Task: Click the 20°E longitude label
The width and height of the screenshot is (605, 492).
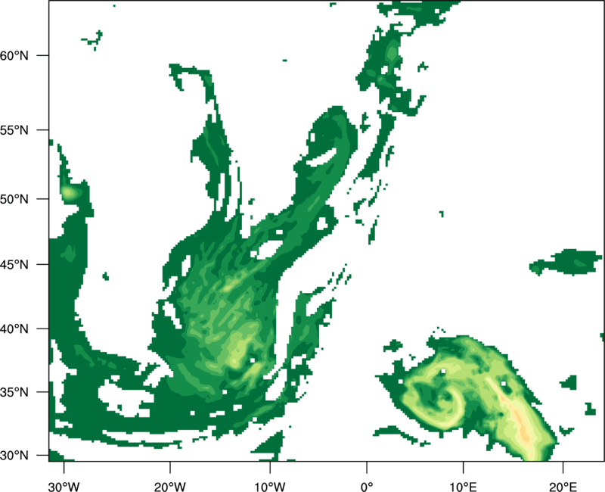Action: [563, 487]
